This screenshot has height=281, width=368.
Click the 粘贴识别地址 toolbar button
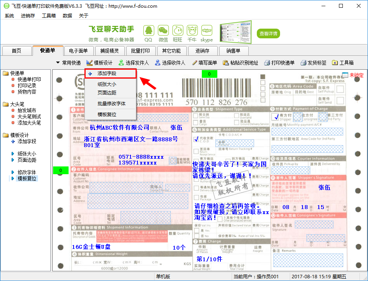tap(240, 63)
